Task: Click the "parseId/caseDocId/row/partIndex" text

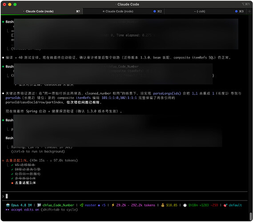Action: [34, 103]
